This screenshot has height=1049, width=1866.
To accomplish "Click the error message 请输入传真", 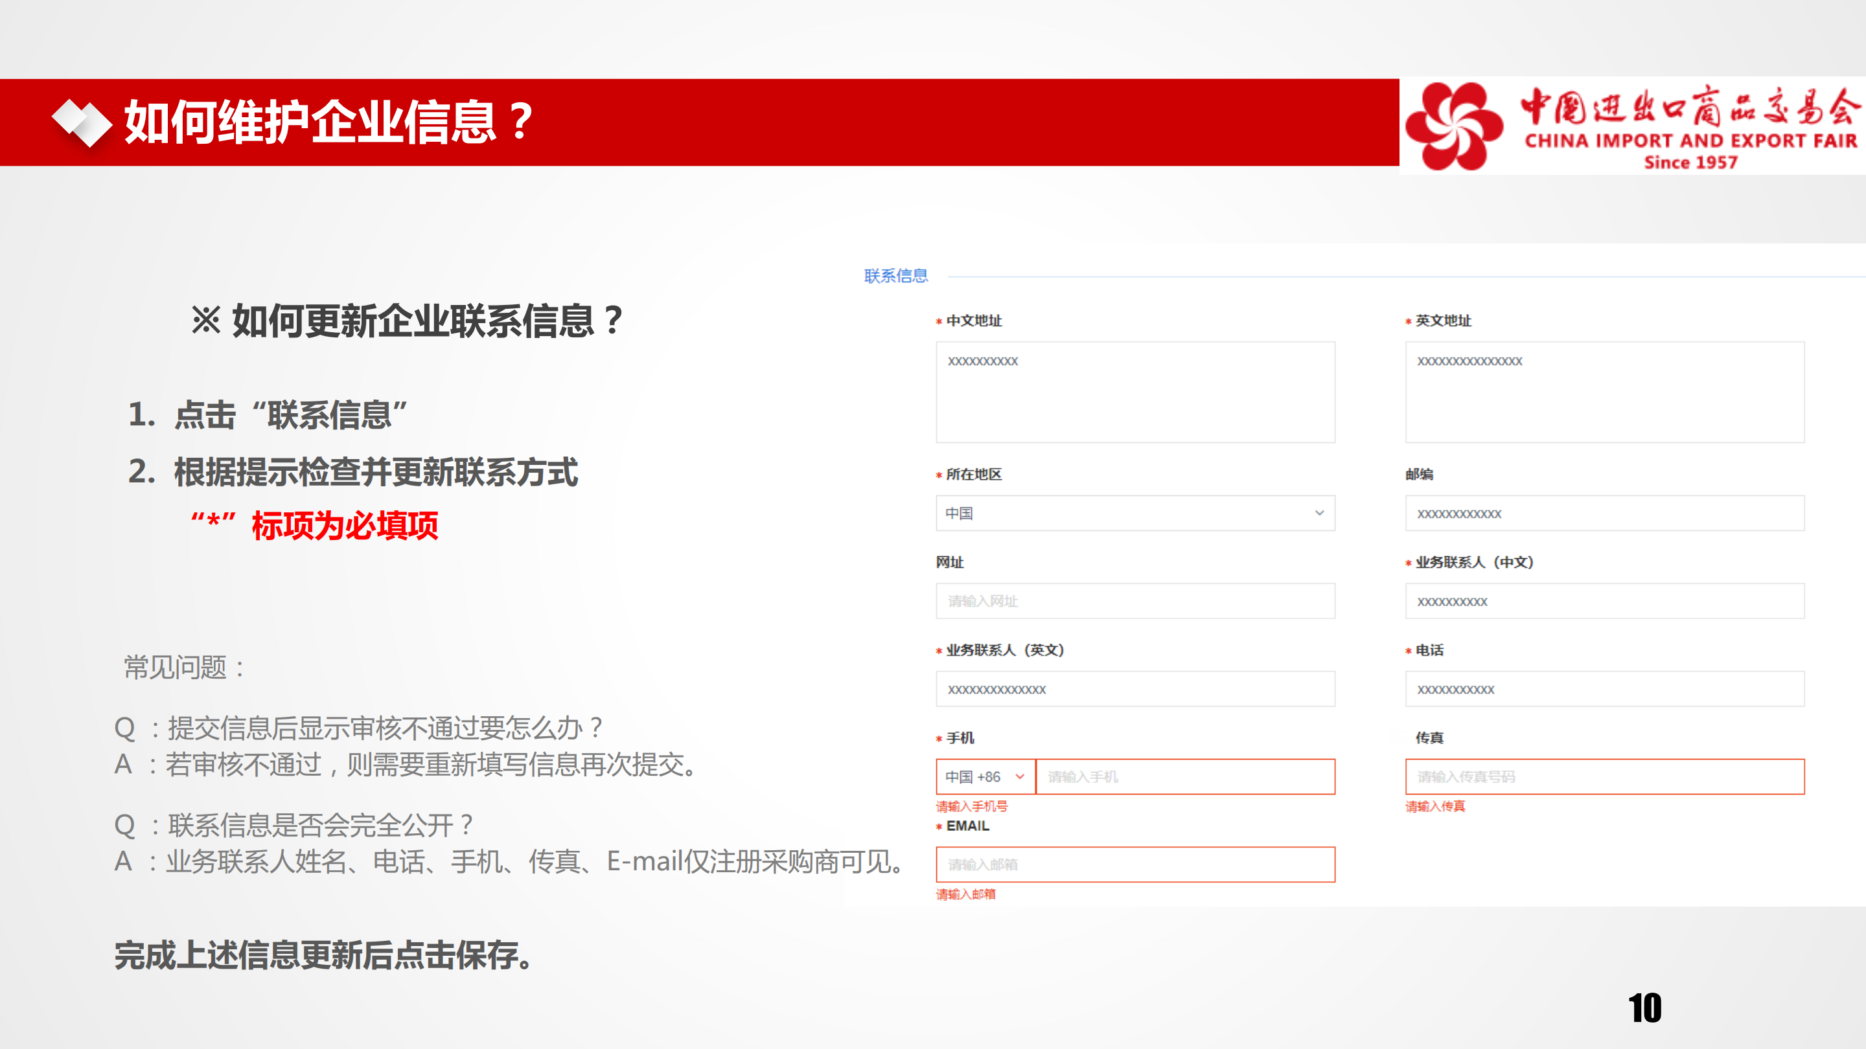I will pyautogui.click(x=1435, y=806).
